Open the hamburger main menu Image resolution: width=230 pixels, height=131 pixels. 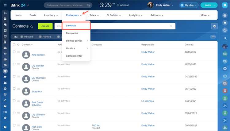point(5,5)
